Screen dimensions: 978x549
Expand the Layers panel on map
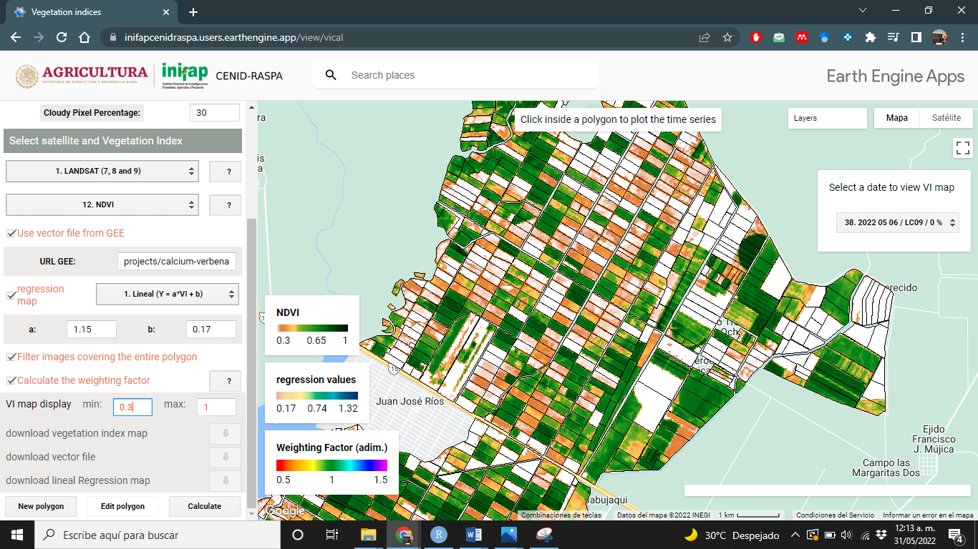[x=827, y=119]
